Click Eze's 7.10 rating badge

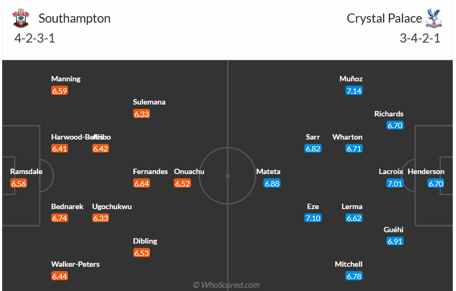(313, 218)
